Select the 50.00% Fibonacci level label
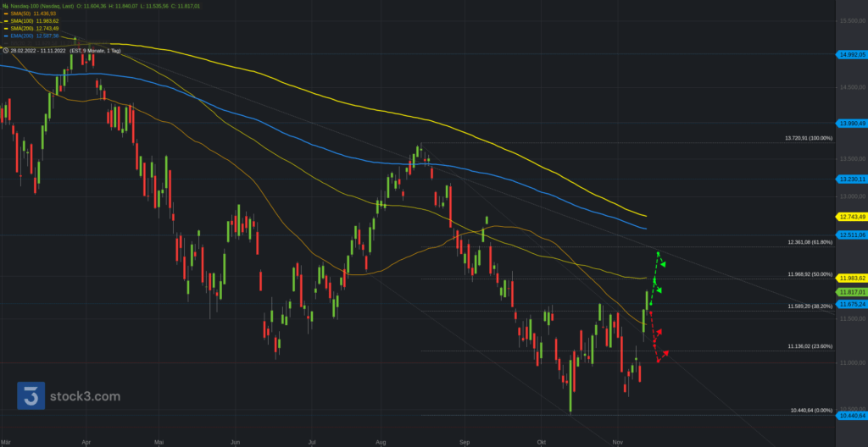868x447 pixels. tap(810, 274)
